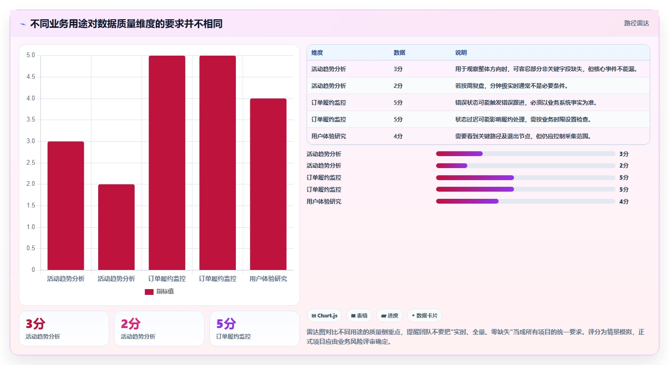This screenshot has height=365, width=669.
Task: Click the progress bar labeled 2分
Action: [x=526, y=166]
